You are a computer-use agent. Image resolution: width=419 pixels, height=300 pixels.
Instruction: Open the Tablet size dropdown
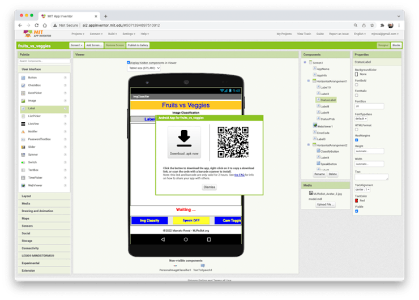144,68
